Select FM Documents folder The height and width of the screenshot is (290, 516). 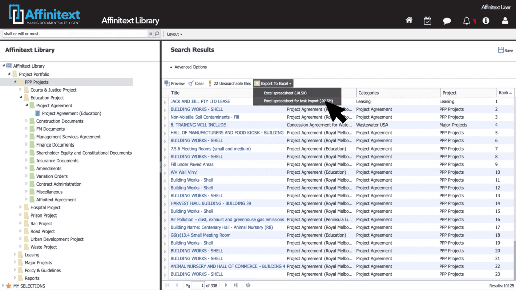(50, 129)
